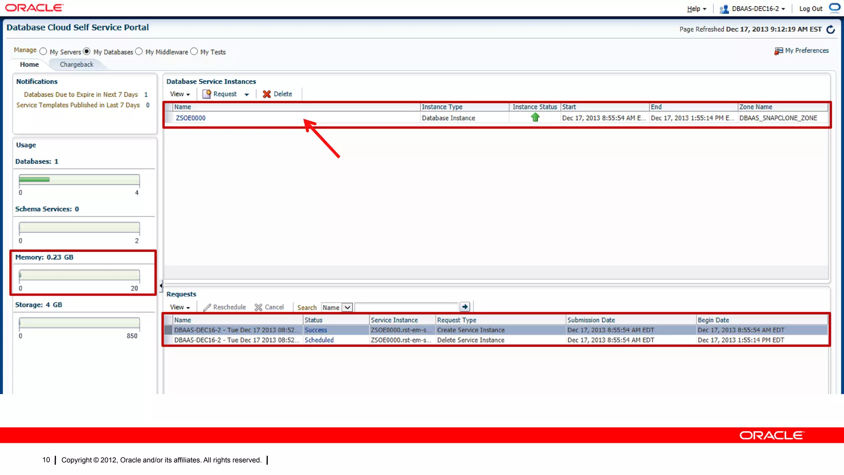Viewport: 844px width, 475px height.
Task: Sort by Zone Name column header
Action: click(x=782, y=107)
